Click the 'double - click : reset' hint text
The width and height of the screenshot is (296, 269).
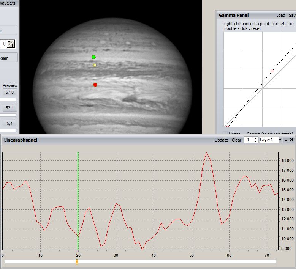point(242,29)
